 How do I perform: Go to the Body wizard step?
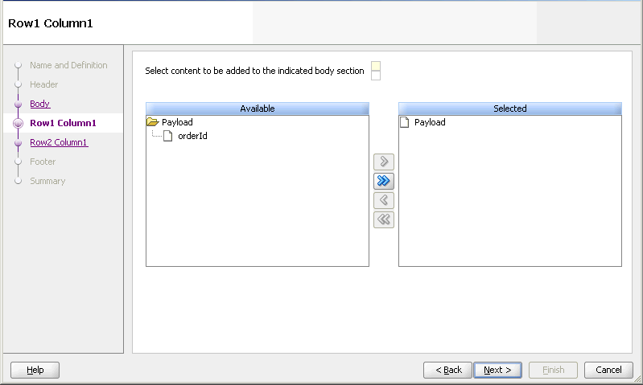click(39, 104)
